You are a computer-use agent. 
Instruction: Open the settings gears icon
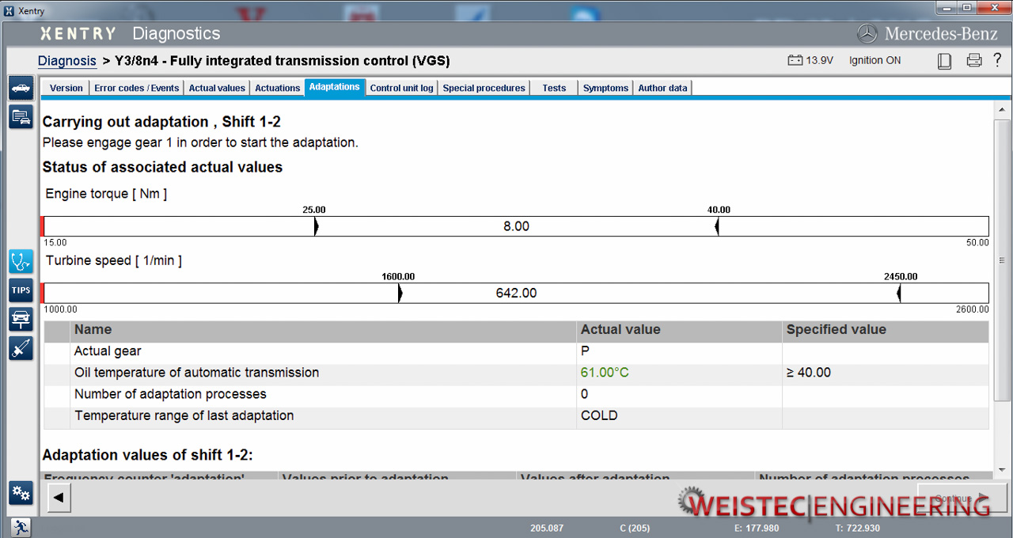21,494
